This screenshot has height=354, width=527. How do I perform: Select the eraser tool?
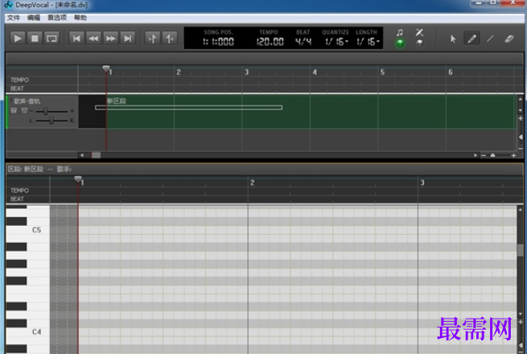coord(509,39)
